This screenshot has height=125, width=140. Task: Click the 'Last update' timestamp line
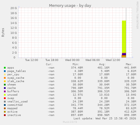[105, 119]
